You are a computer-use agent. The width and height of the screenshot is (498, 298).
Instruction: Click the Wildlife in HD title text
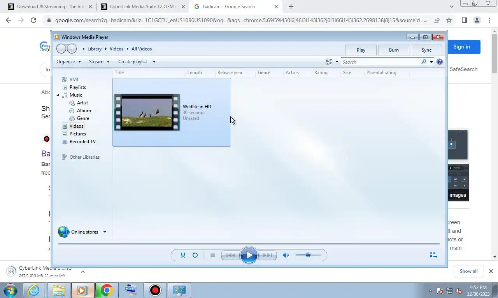click(197, 107)
